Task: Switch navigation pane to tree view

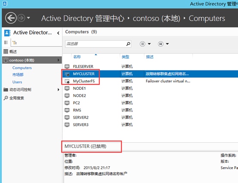Action: 15,43
